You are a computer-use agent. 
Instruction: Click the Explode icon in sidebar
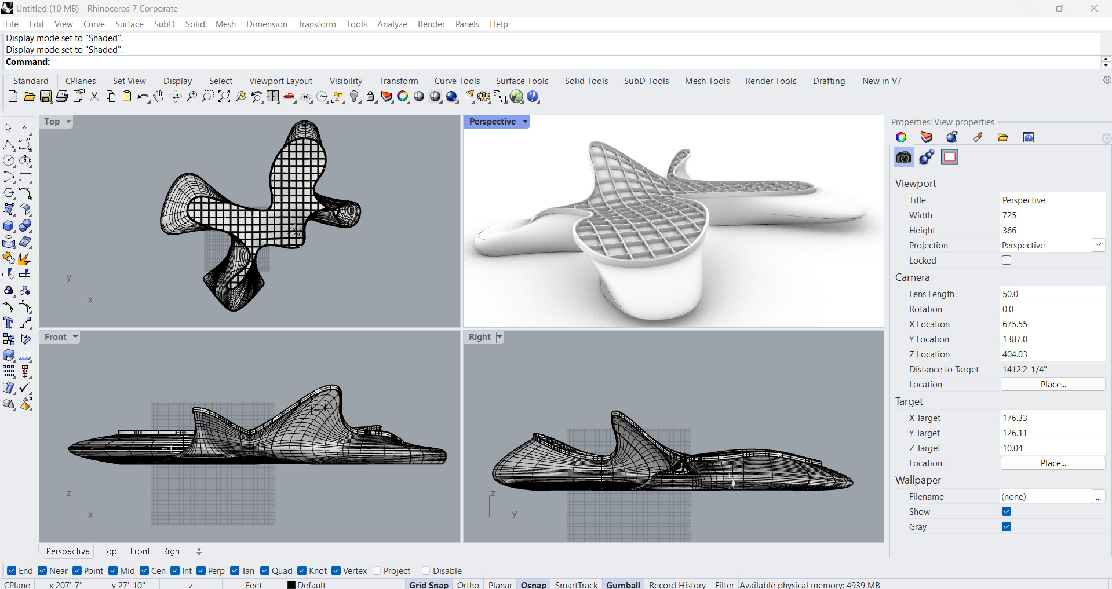(x=24, y=258)
